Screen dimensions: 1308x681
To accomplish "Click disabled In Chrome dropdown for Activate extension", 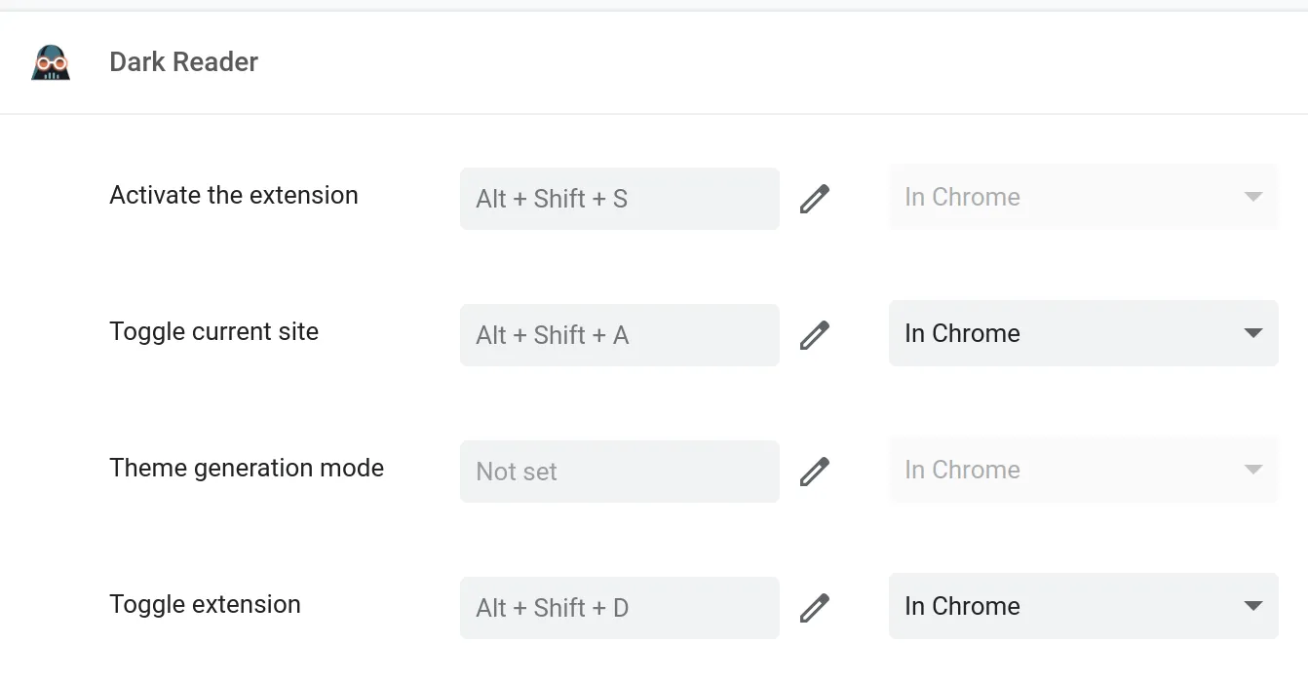I will (x=1082, y=197).
